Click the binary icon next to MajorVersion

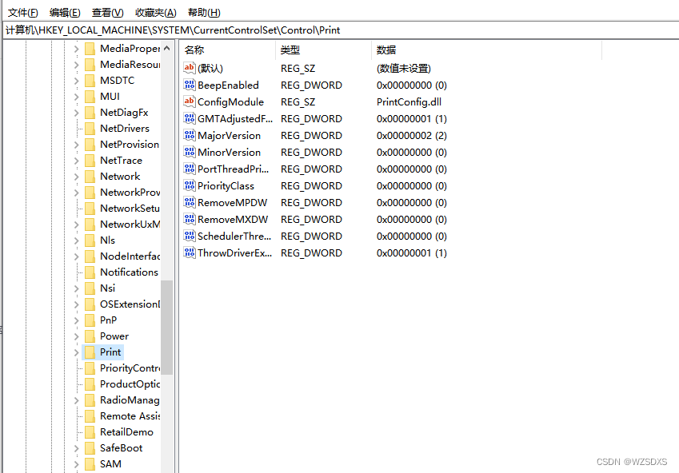pos(189,135)
